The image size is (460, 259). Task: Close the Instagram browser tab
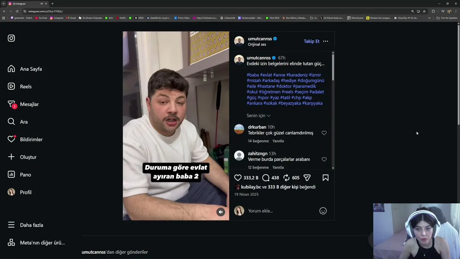click(46, 4)
